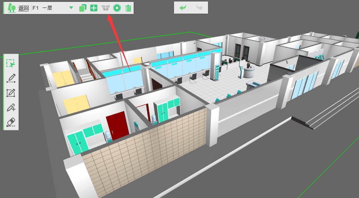This screenshot has height=198, width=359.
Task: Select the dashed-box selection tool
Action: point(11,63)
